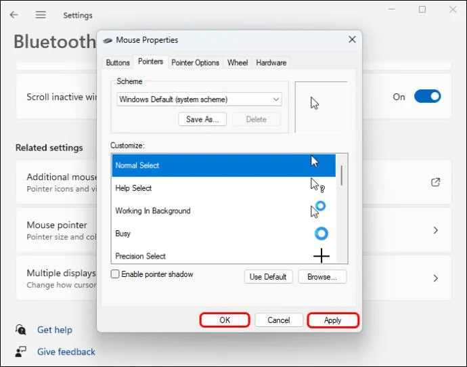Image resolution: width=467 pixels, height=367 pixels.
Task: Click the external link icon for Additional mouse settings
Action: 435,182
